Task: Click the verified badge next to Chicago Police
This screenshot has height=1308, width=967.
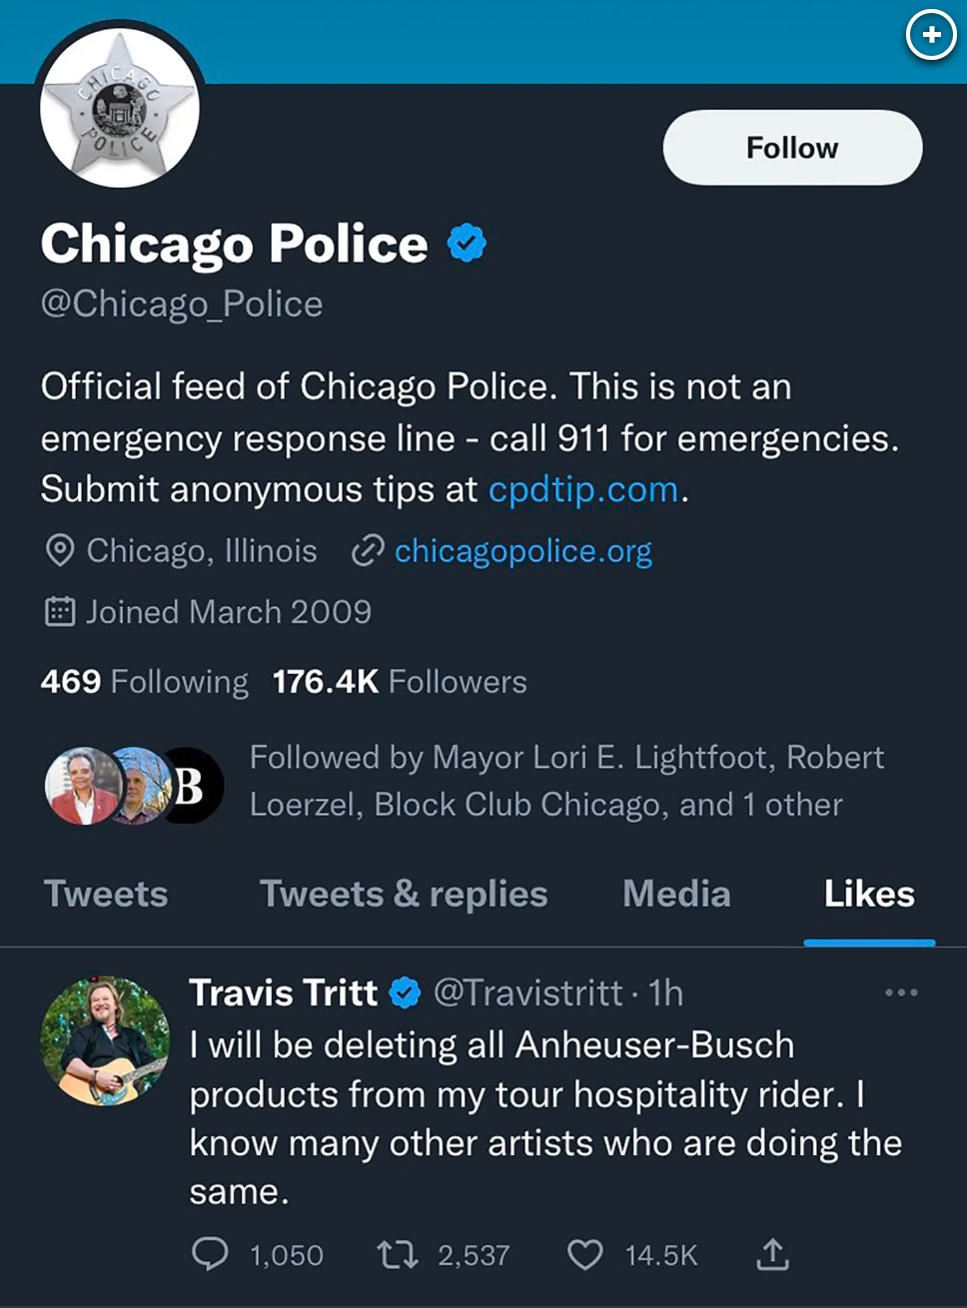Action: coord(467,243)
